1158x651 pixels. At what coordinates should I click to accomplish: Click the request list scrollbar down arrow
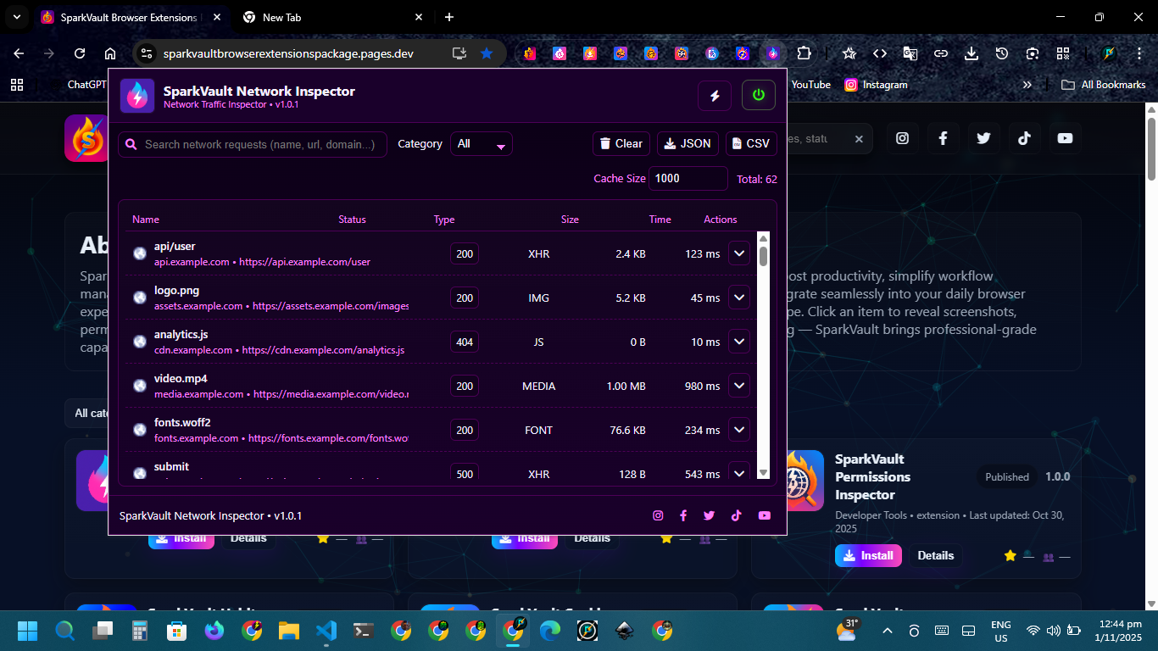[x=763, y=473]
